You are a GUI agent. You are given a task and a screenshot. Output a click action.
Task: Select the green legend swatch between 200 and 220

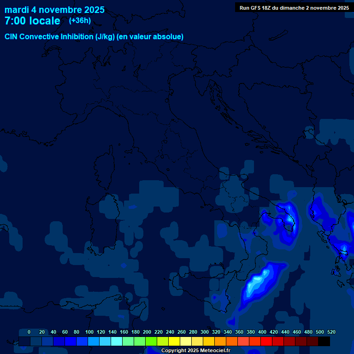[151, 341]
